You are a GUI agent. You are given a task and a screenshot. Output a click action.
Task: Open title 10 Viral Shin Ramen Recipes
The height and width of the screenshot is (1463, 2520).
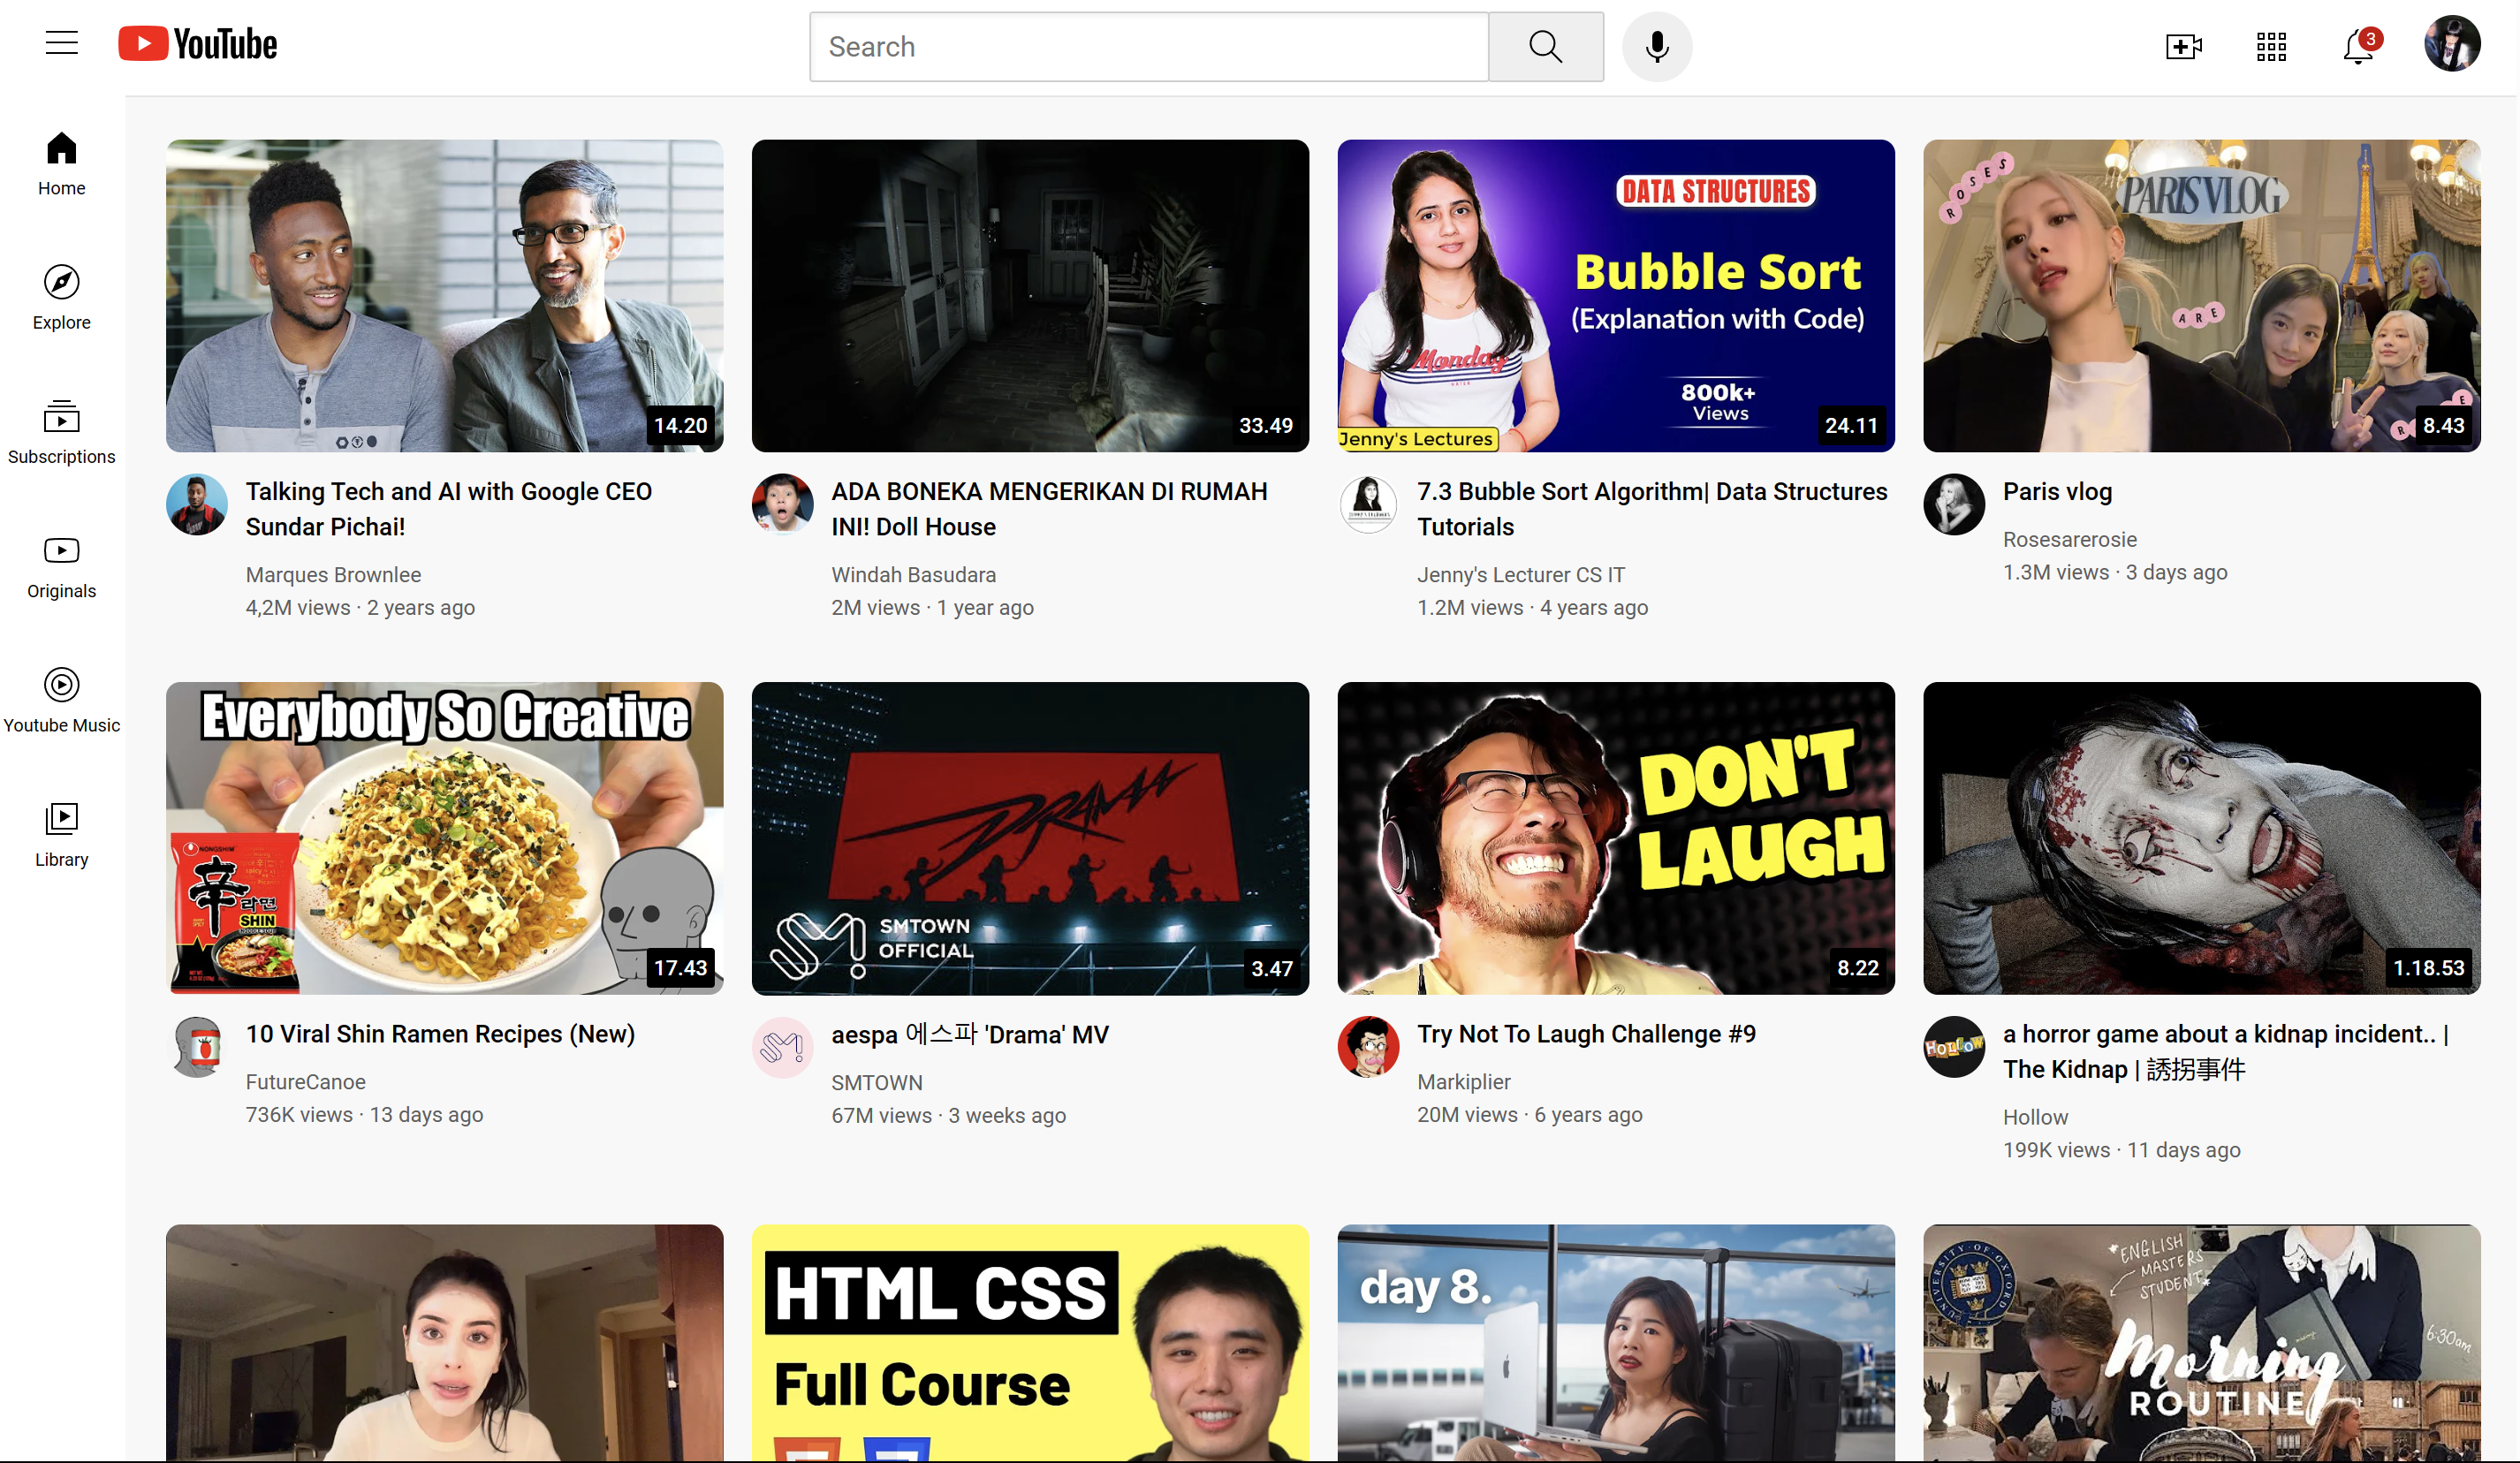pos(440,1034)
